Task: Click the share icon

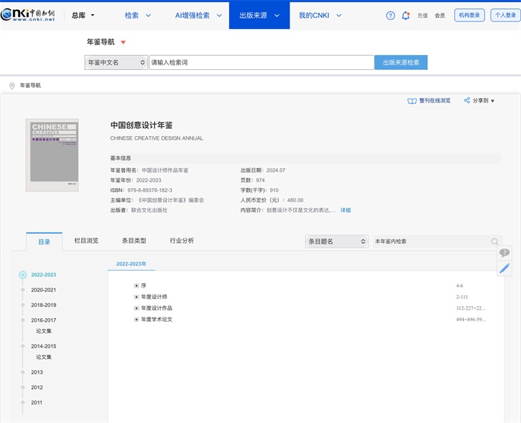Action: pos(467,100)
